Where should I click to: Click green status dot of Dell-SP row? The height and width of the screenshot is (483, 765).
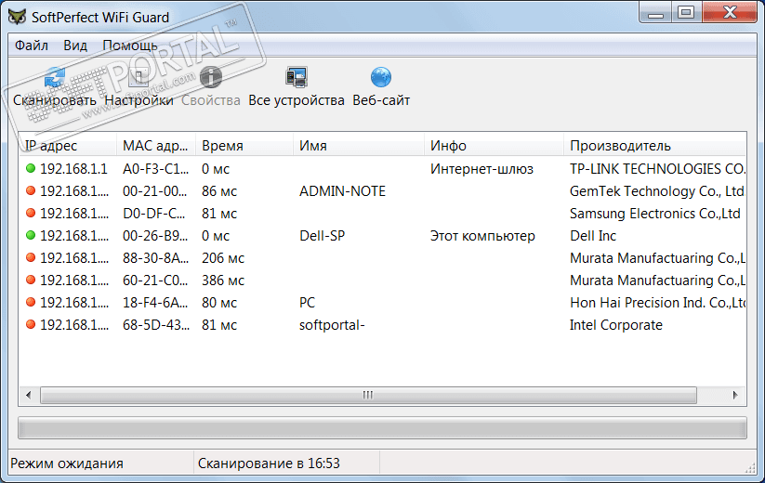point(31,236)
